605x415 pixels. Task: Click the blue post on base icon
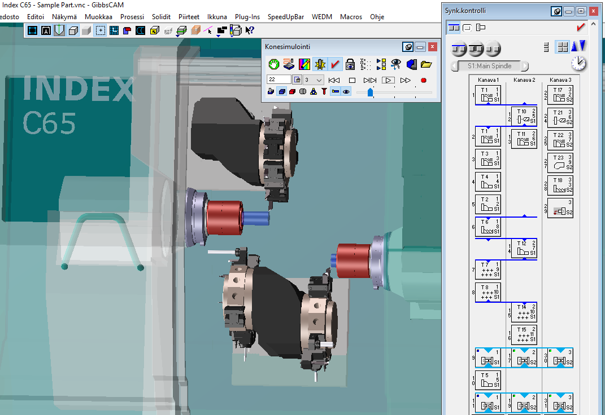click(271, 91)
